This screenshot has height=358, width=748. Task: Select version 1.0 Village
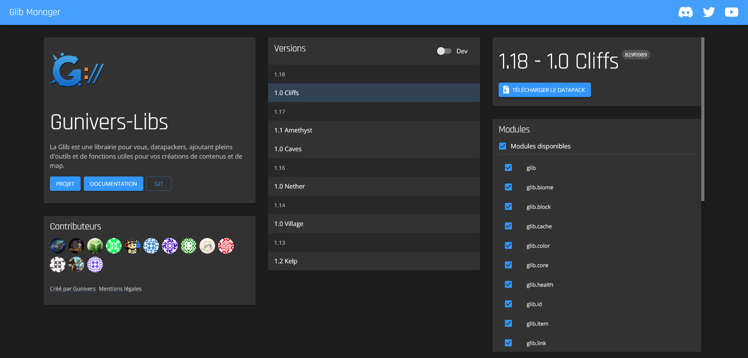374,224
